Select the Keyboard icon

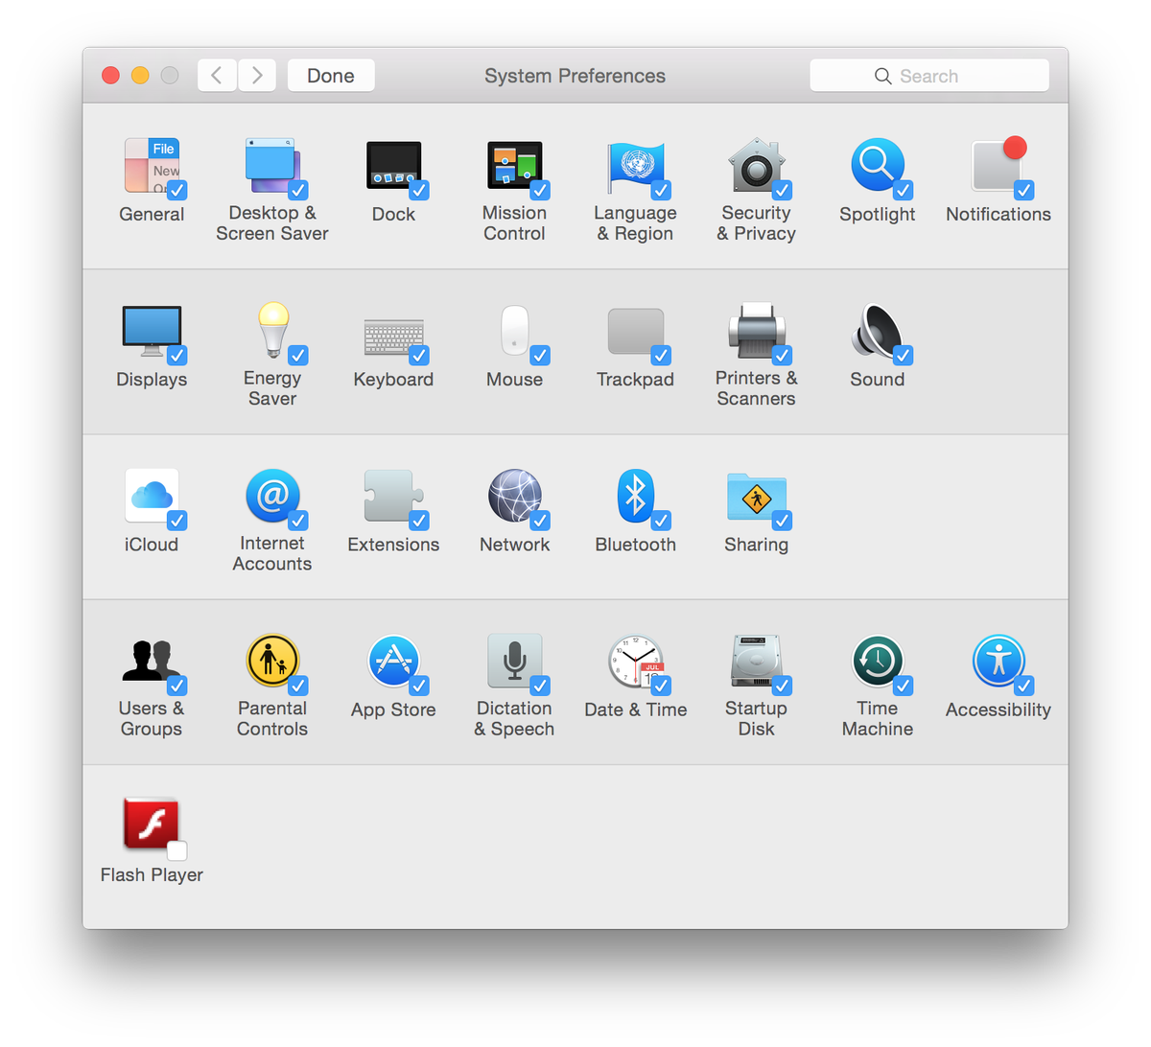[x=393, y=337]
